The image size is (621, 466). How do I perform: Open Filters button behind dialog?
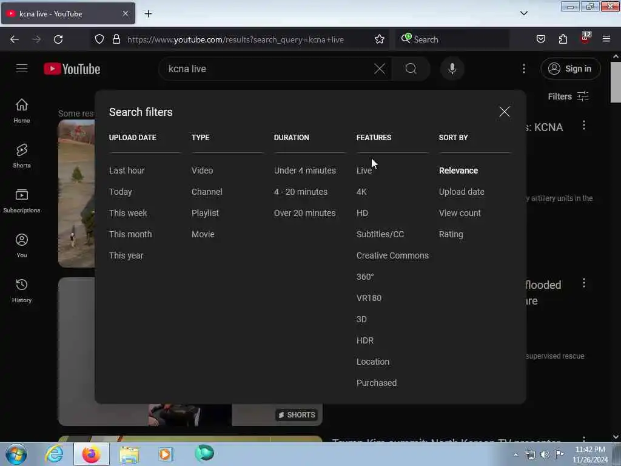(568, 96)
